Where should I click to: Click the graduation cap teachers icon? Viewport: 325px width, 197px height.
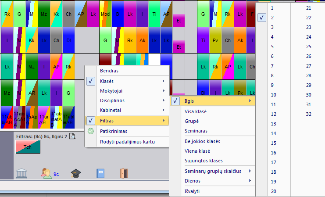click(76, 174)
